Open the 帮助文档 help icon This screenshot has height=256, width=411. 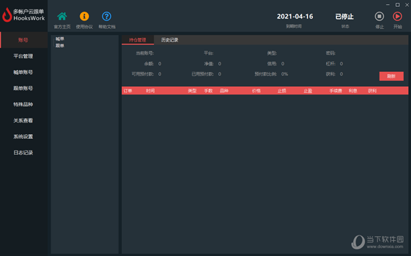[106, 16]
